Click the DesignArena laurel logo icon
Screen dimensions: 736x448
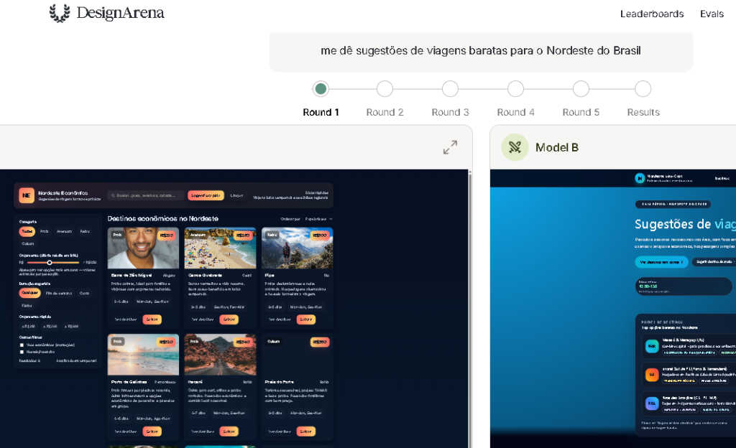(x=60, y=13)
